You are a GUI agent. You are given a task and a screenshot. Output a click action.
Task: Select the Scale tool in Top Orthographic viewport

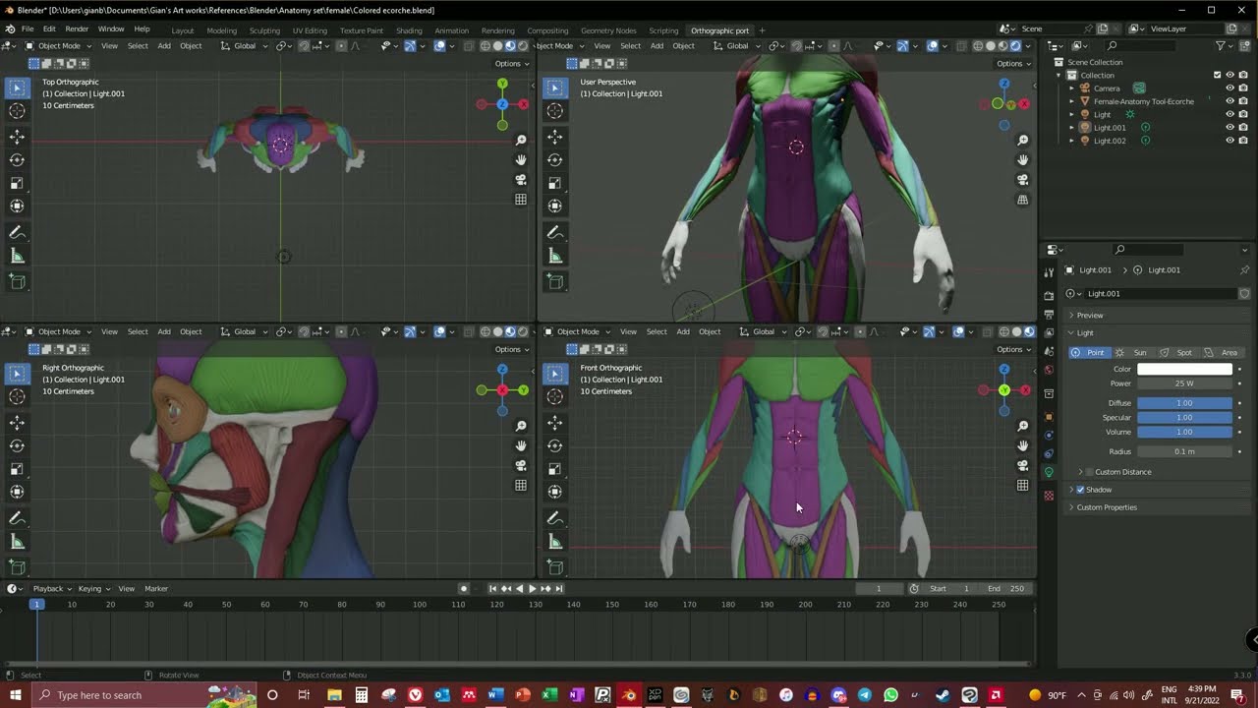tap(17, 183)
